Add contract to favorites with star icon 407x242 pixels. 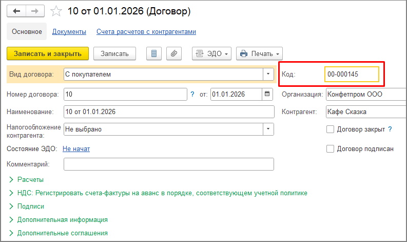[56, 11]
